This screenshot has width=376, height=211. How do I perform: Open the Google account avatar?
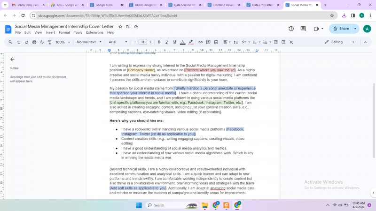click(x=367, y=29)
